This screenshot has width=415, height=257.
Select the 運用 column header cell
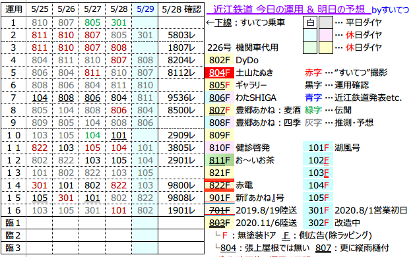[x=13, y=9]
